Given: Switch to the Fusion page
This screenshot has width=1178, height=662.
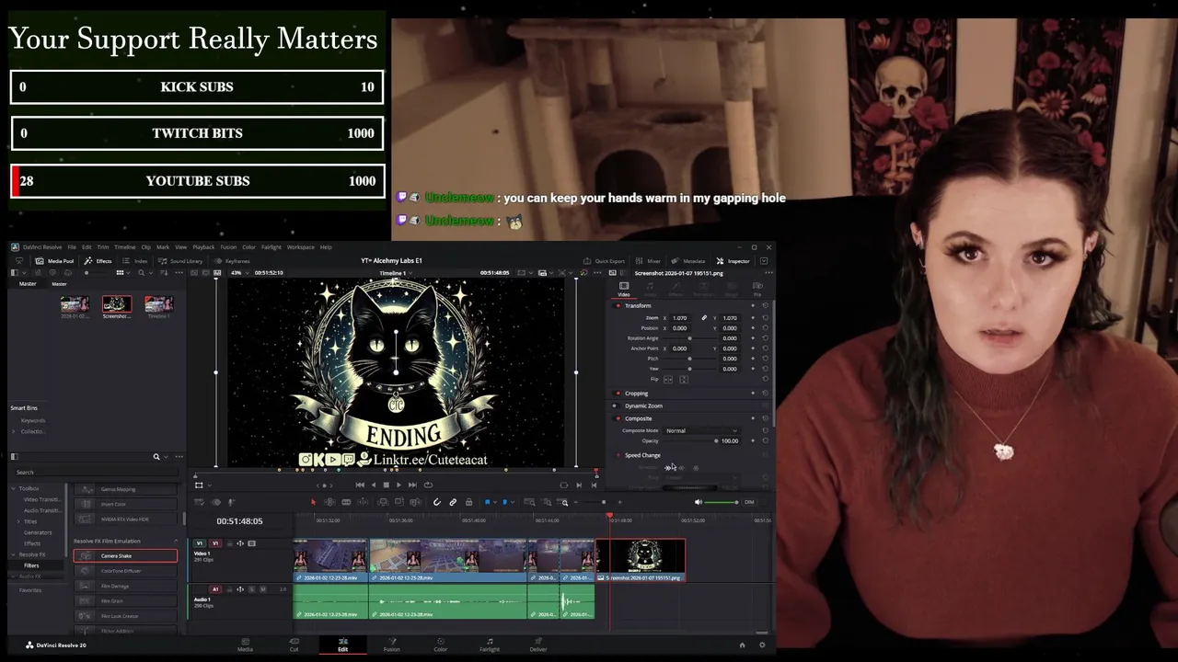Looking at the screenshot, I should tap(391, 644).
